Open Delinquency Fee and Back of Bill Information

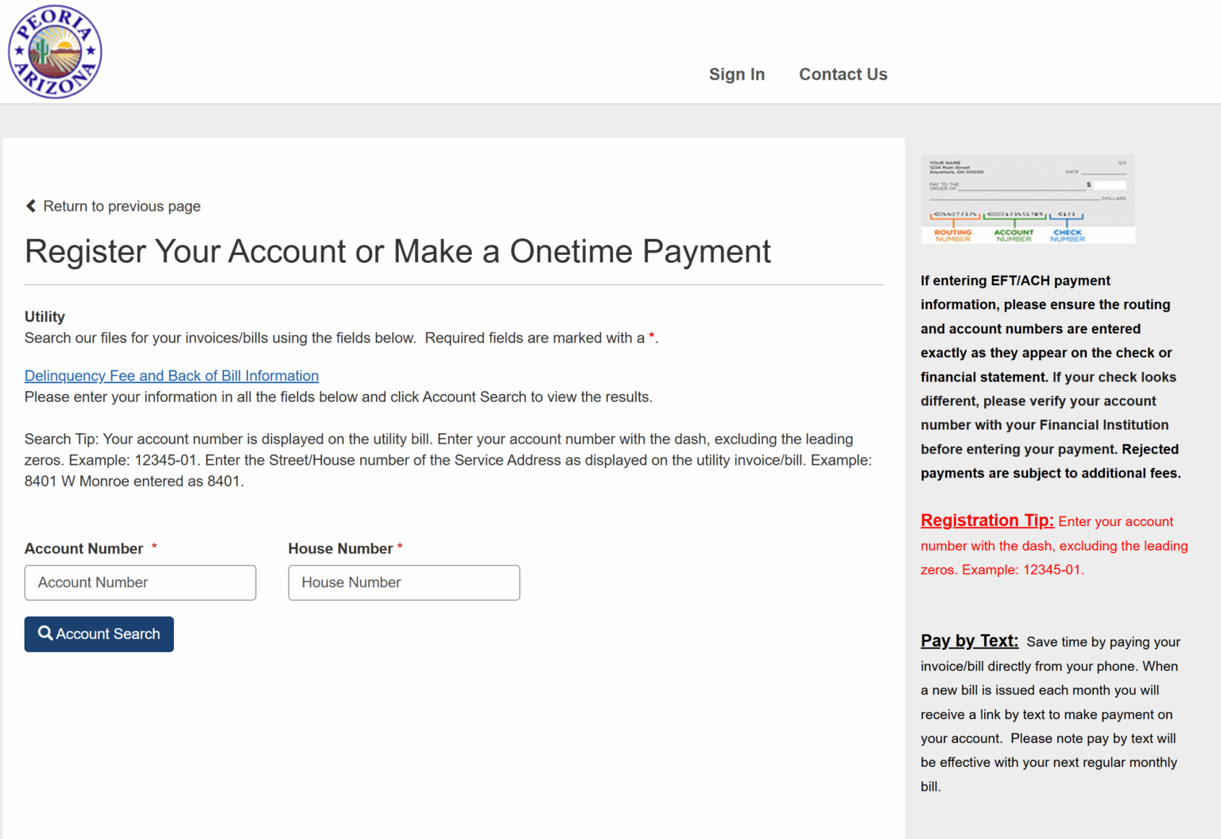172,376
